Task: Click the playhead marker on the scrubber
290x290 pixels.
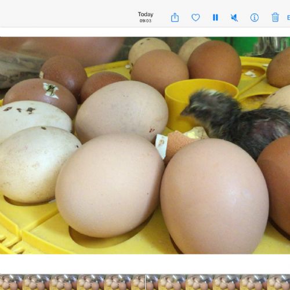Action: click(145, 282)
